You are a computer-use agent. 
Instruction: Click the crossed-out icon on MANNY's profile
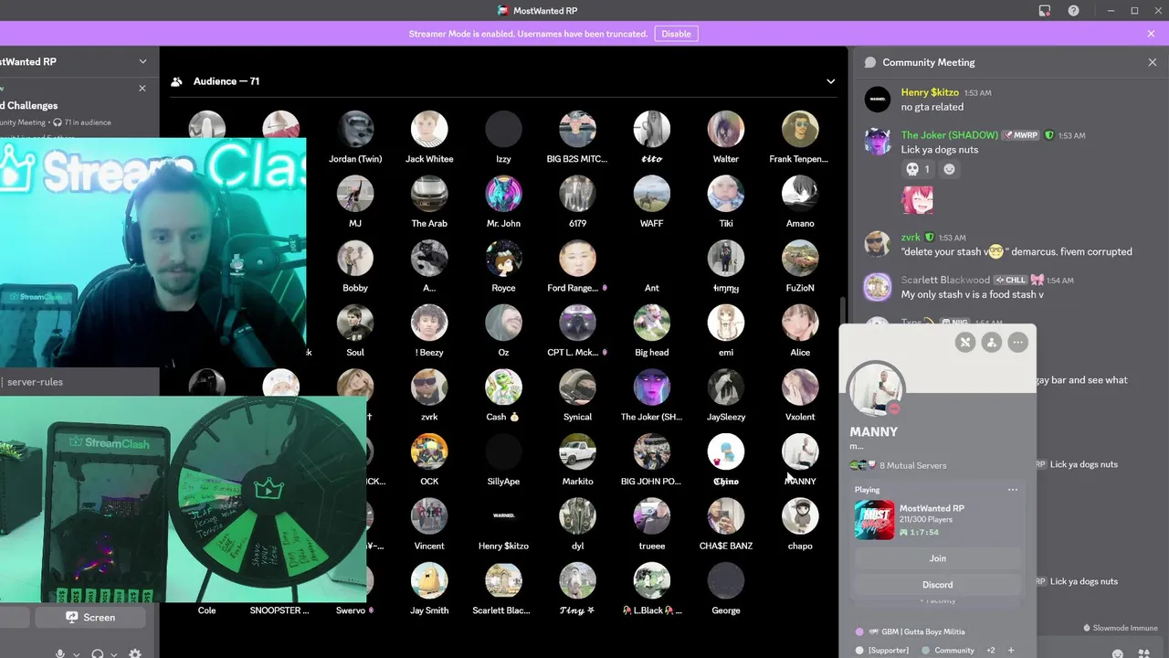tap(965, 342)
